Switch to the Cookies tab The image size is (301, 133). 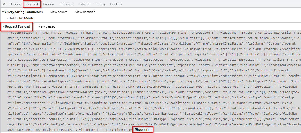116,4
